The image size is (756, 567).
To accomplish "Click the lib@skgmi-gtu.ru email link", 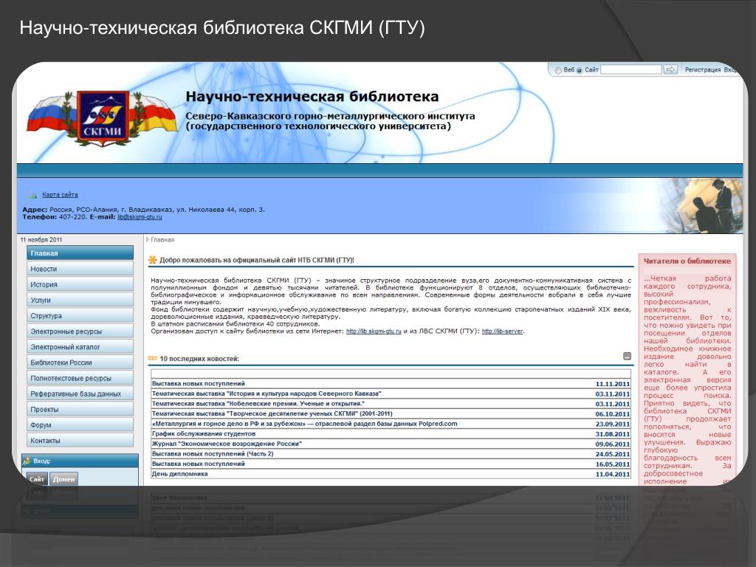I will pyautogui.click(x=140, y=217).
